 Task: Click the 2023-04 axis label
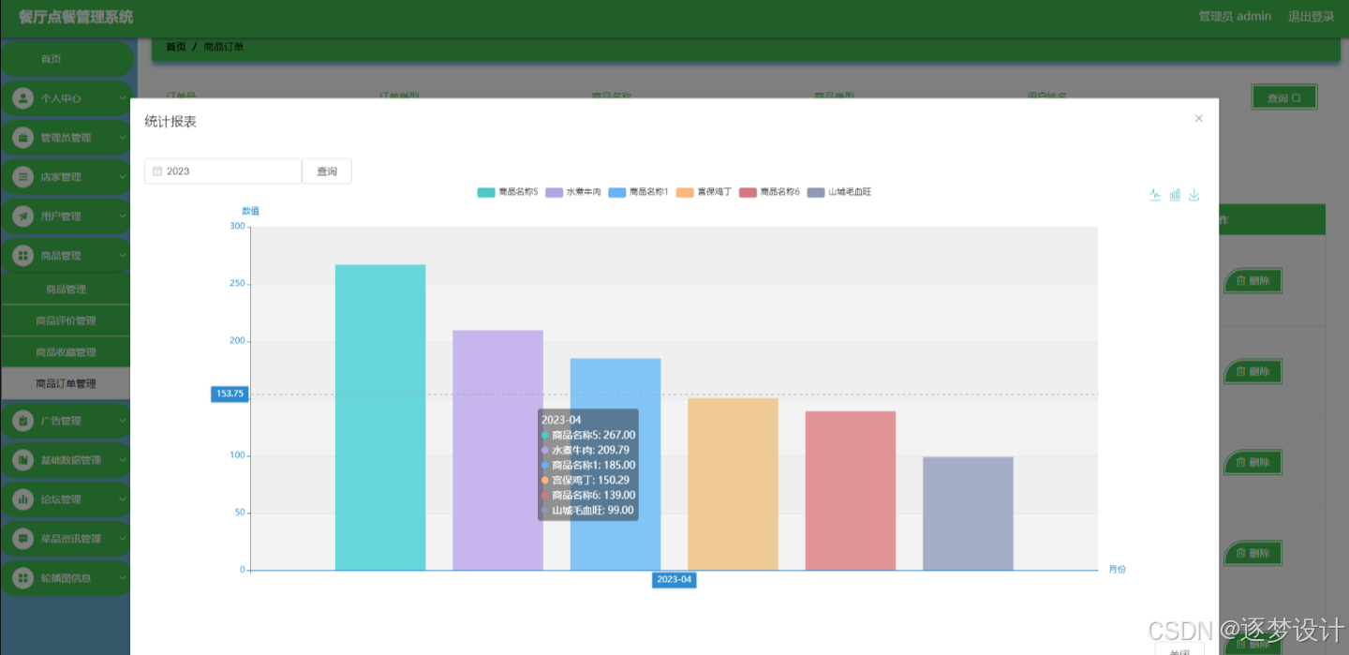coord(674,580)
